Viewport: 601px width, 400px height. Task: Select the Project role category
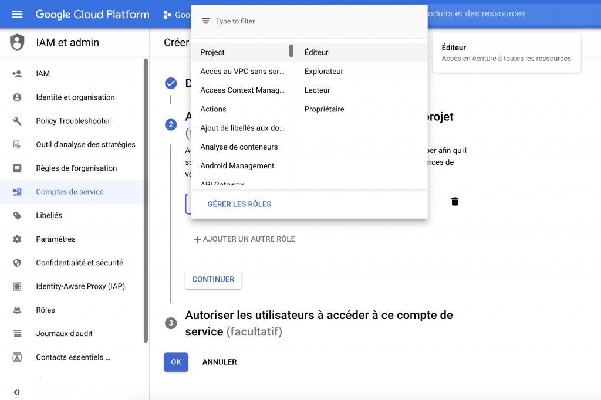click(x=212, y=52)
